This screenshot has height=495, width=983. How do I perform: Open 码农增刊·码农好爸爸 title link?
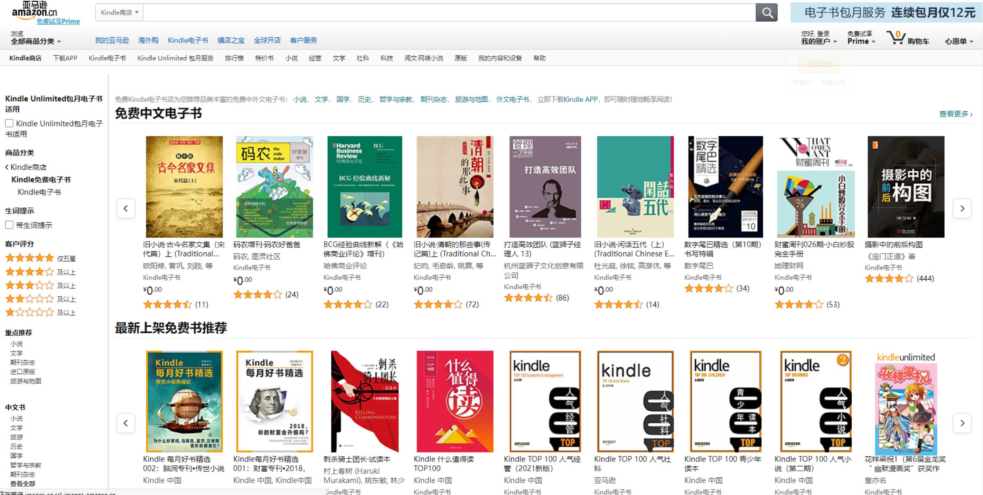[267, 245]
